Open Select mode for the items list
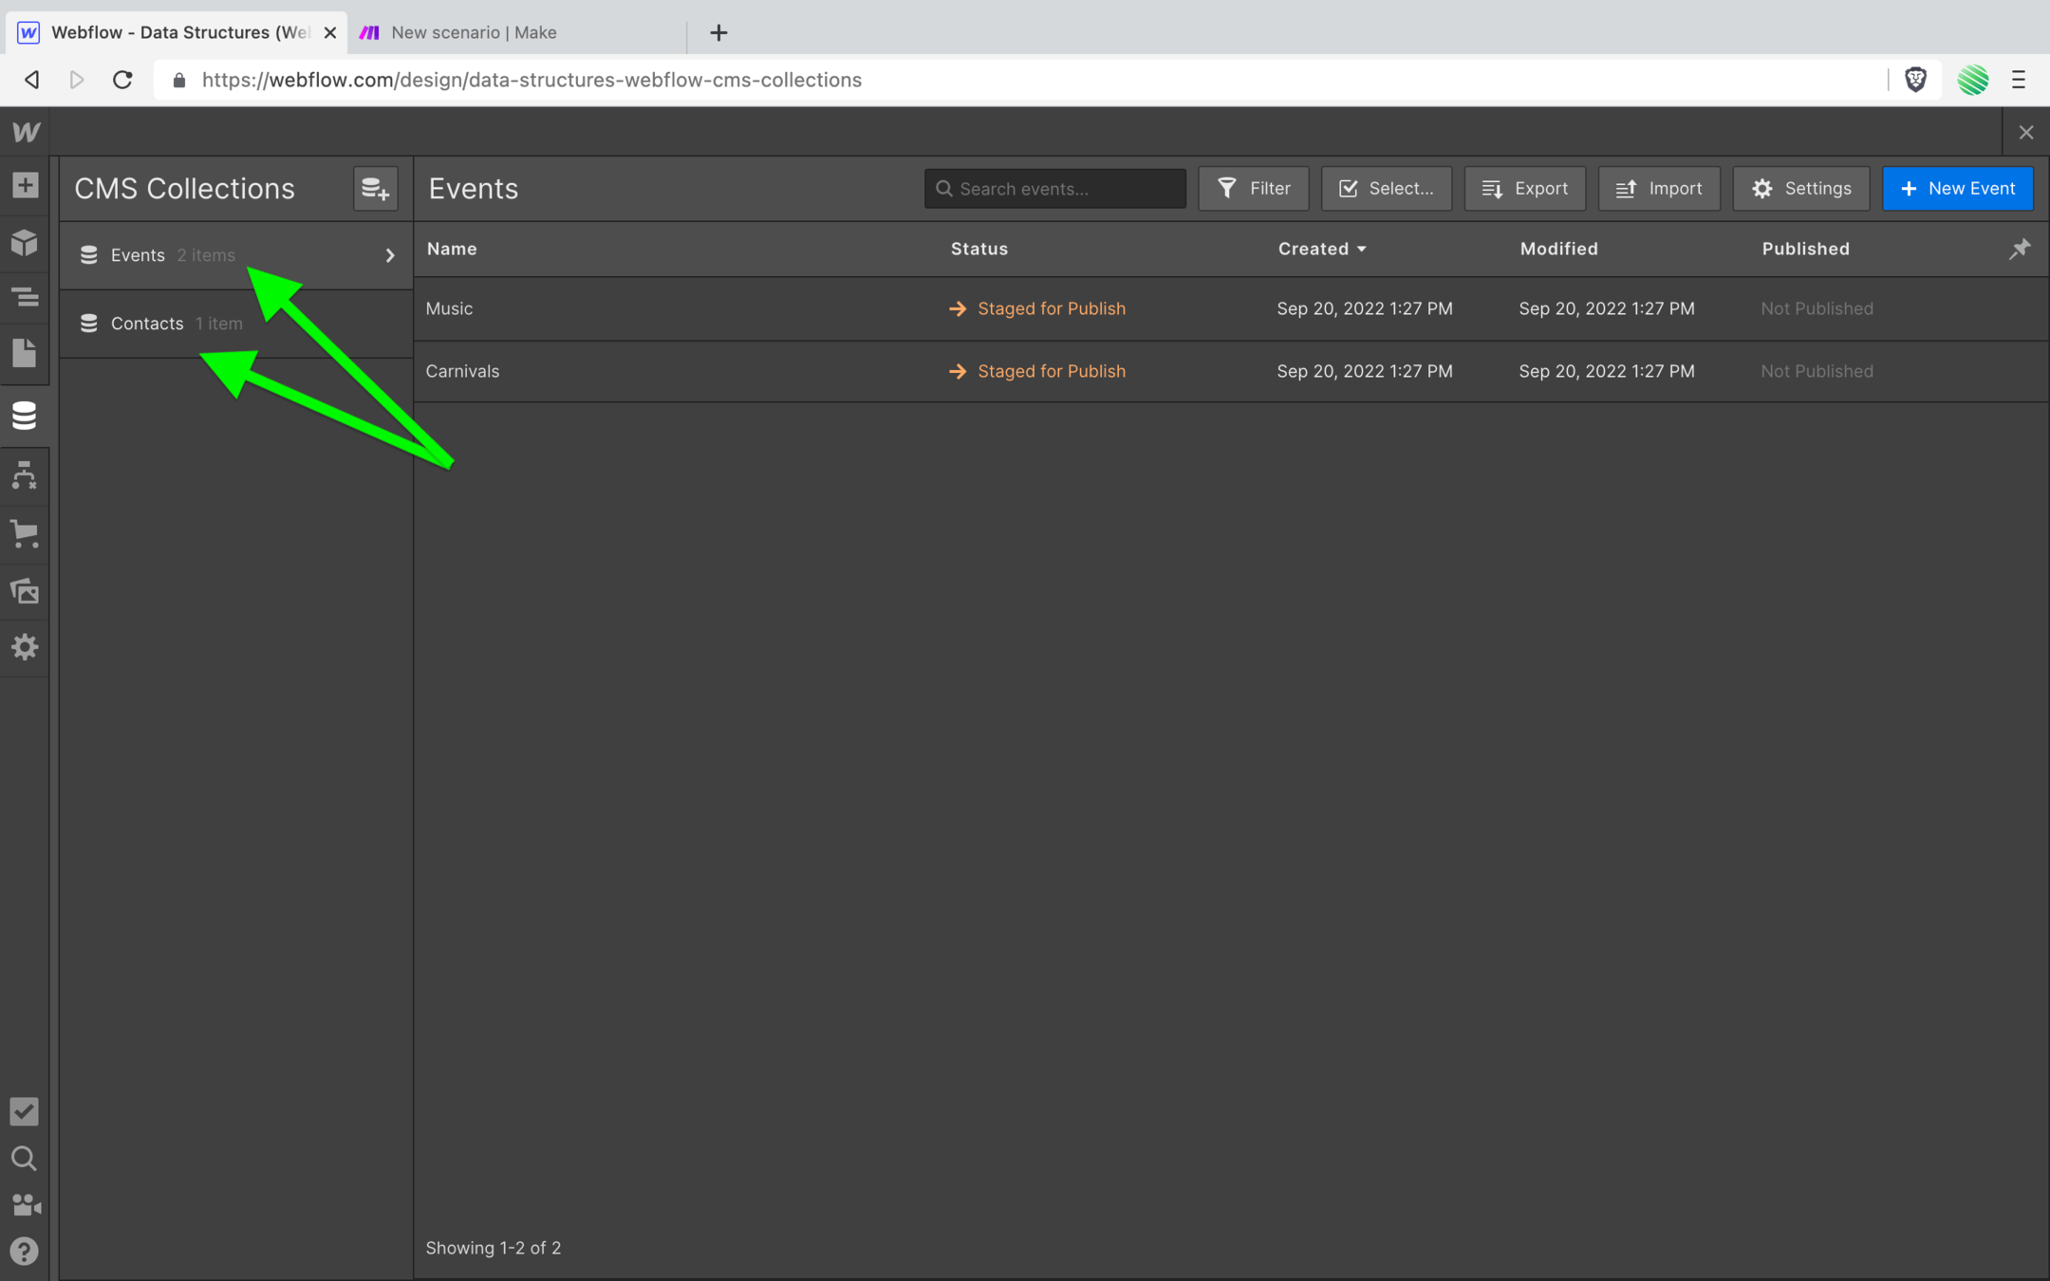The image size is (2050, 1281). click(1386, 188)
